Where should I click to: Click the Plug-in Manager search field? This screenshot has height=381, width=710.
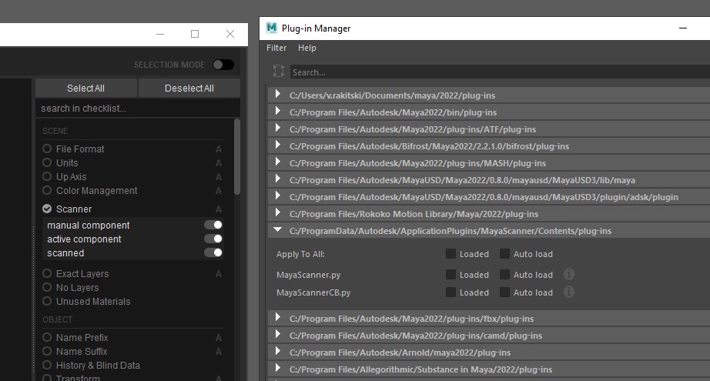(x=500, y=72)
